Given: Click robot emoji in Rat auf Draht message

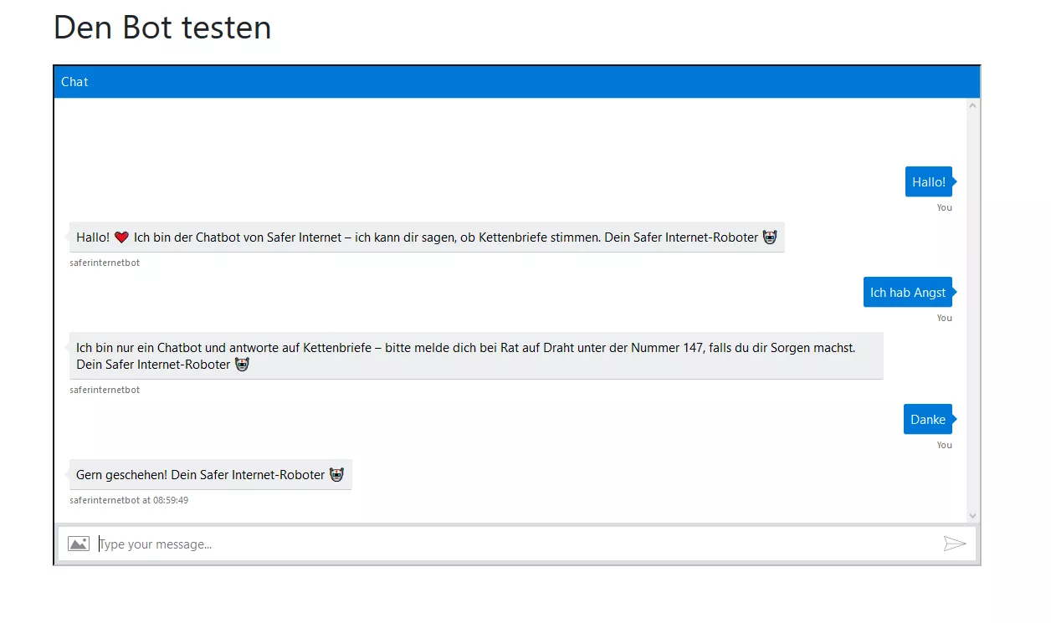Looking at the screenshot, I should pos(242,365).
